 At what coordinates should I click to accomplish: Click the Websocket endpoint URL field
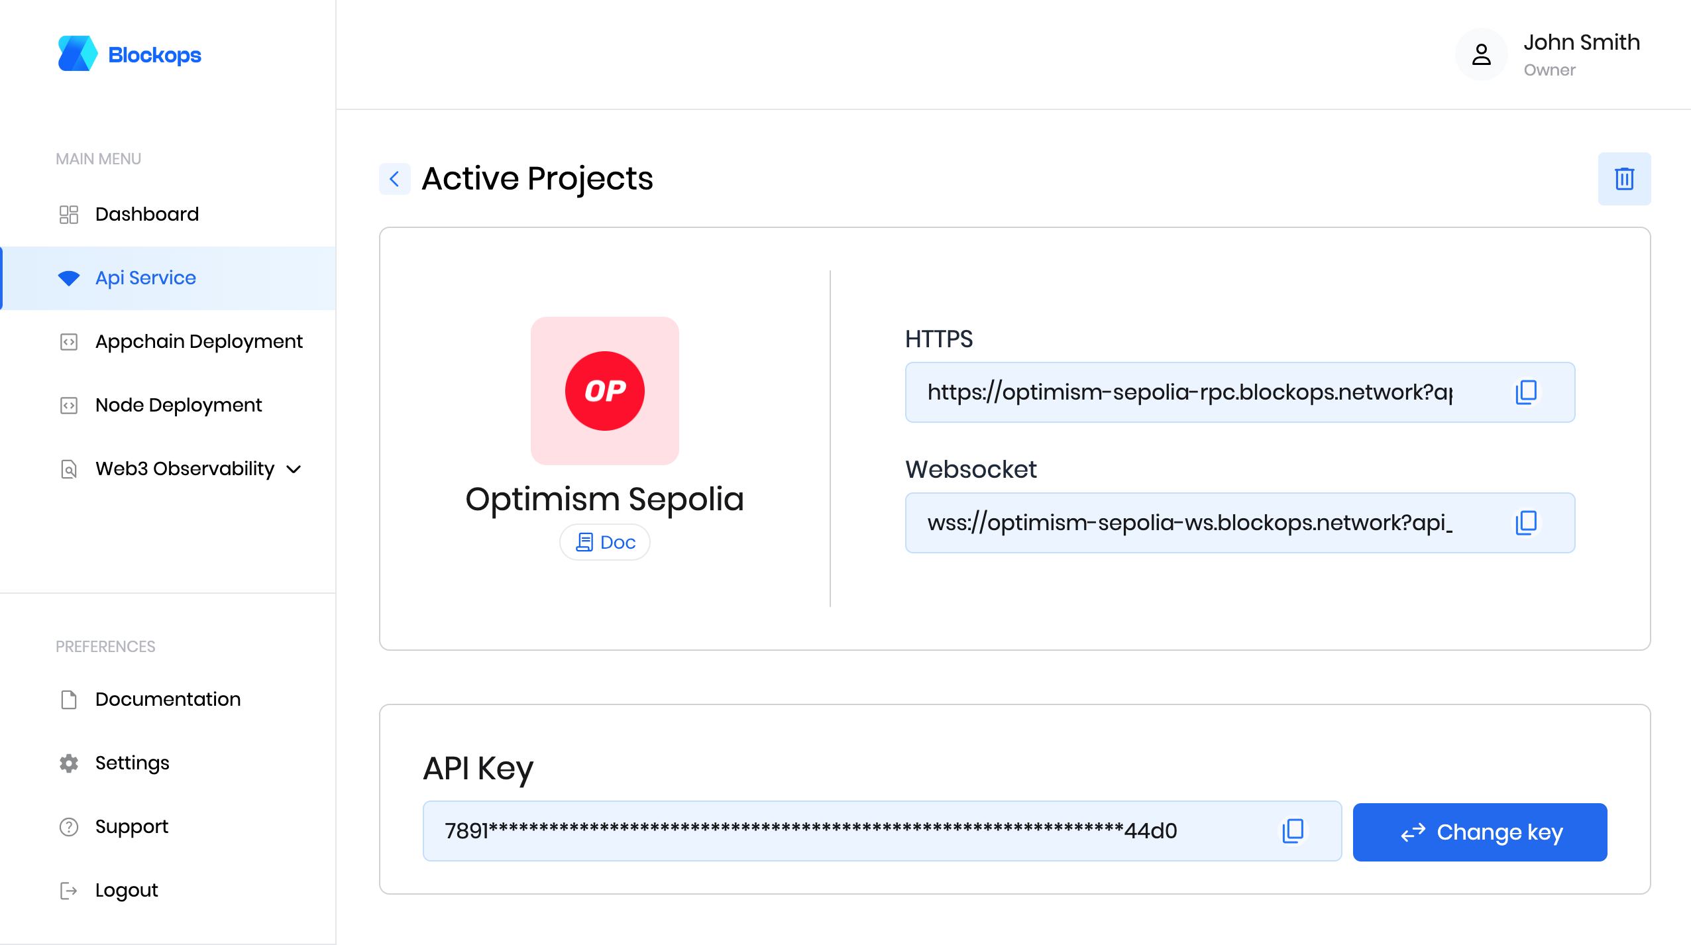tap(1240, 522)
